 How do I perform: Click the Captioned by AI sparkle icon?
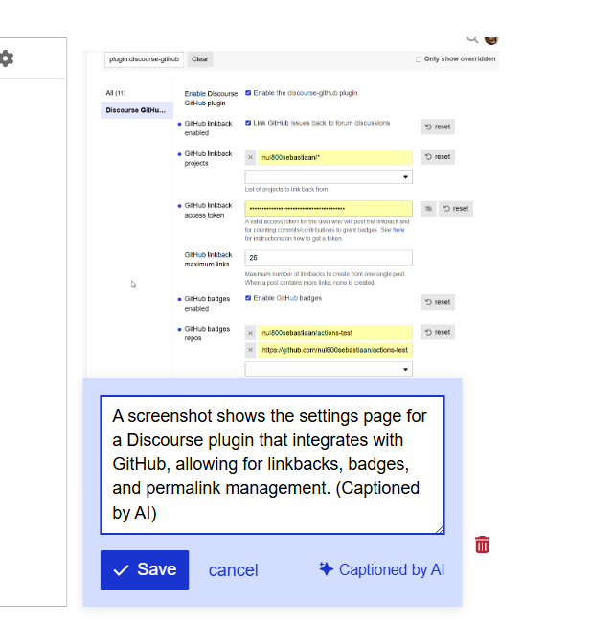point(326,568)
